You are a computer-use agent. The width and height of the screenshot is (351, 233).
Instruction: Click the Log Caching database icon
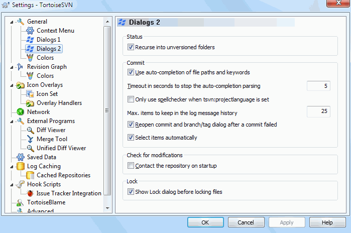pos(21,166)
